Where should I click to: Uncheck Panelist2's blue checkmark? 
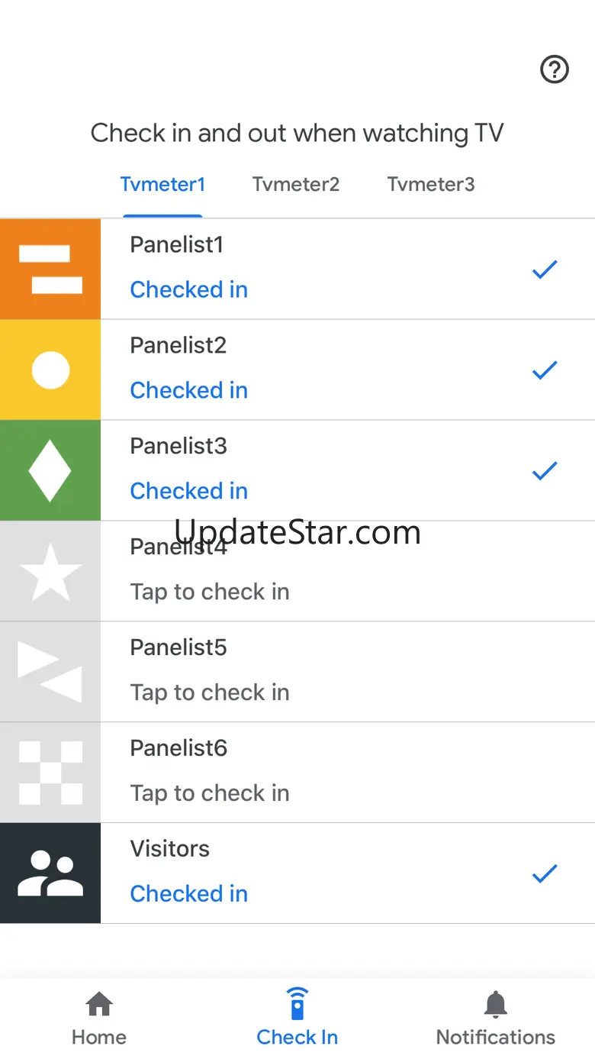coord(545,370)
